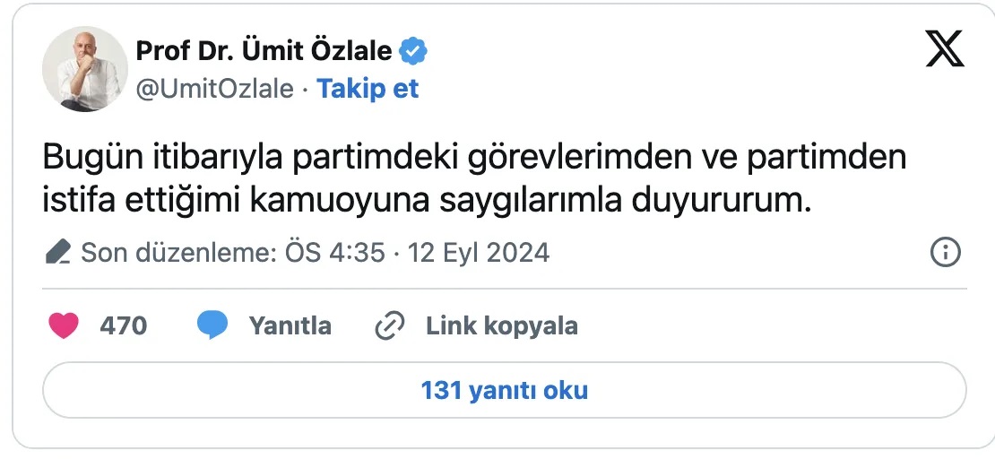Follow the account via Takip et
The image size is (995, 459).
[368, 88]
